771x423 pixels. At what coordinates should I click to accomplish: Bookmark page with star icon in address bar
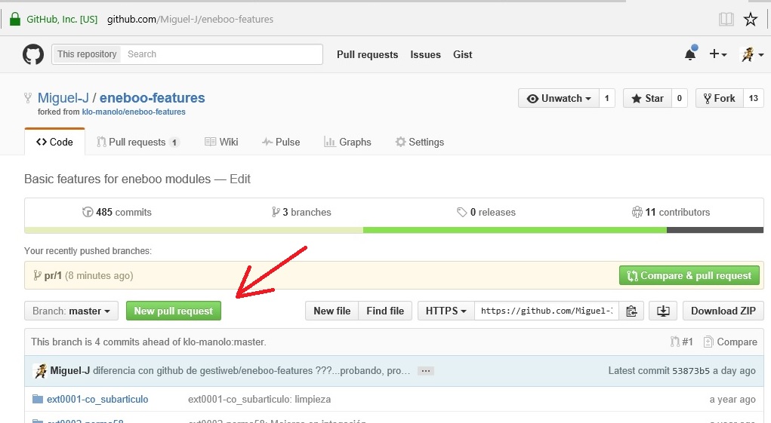point(751,19)
